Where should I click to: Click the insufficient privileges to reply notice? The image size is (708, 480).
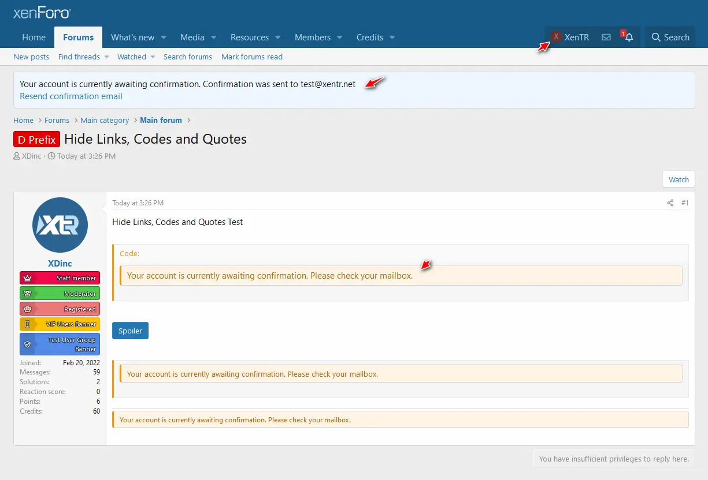pyautogui.click(x=614, y=459)
